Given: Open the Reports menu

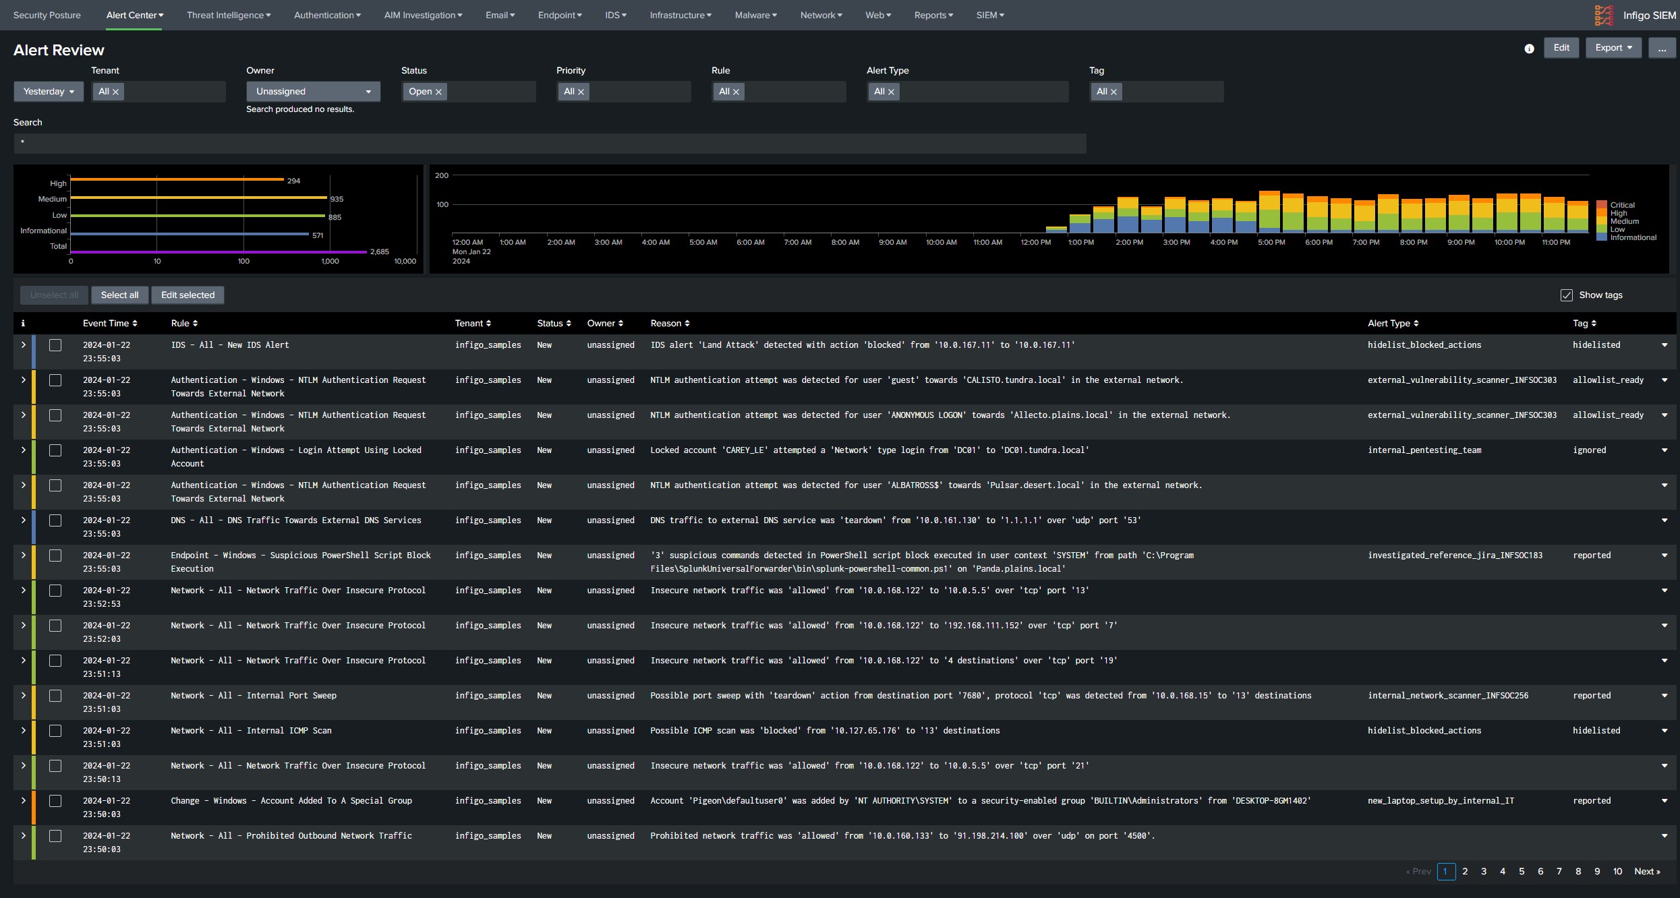Looking at the screenshot, I should click(x=933, y=15).
